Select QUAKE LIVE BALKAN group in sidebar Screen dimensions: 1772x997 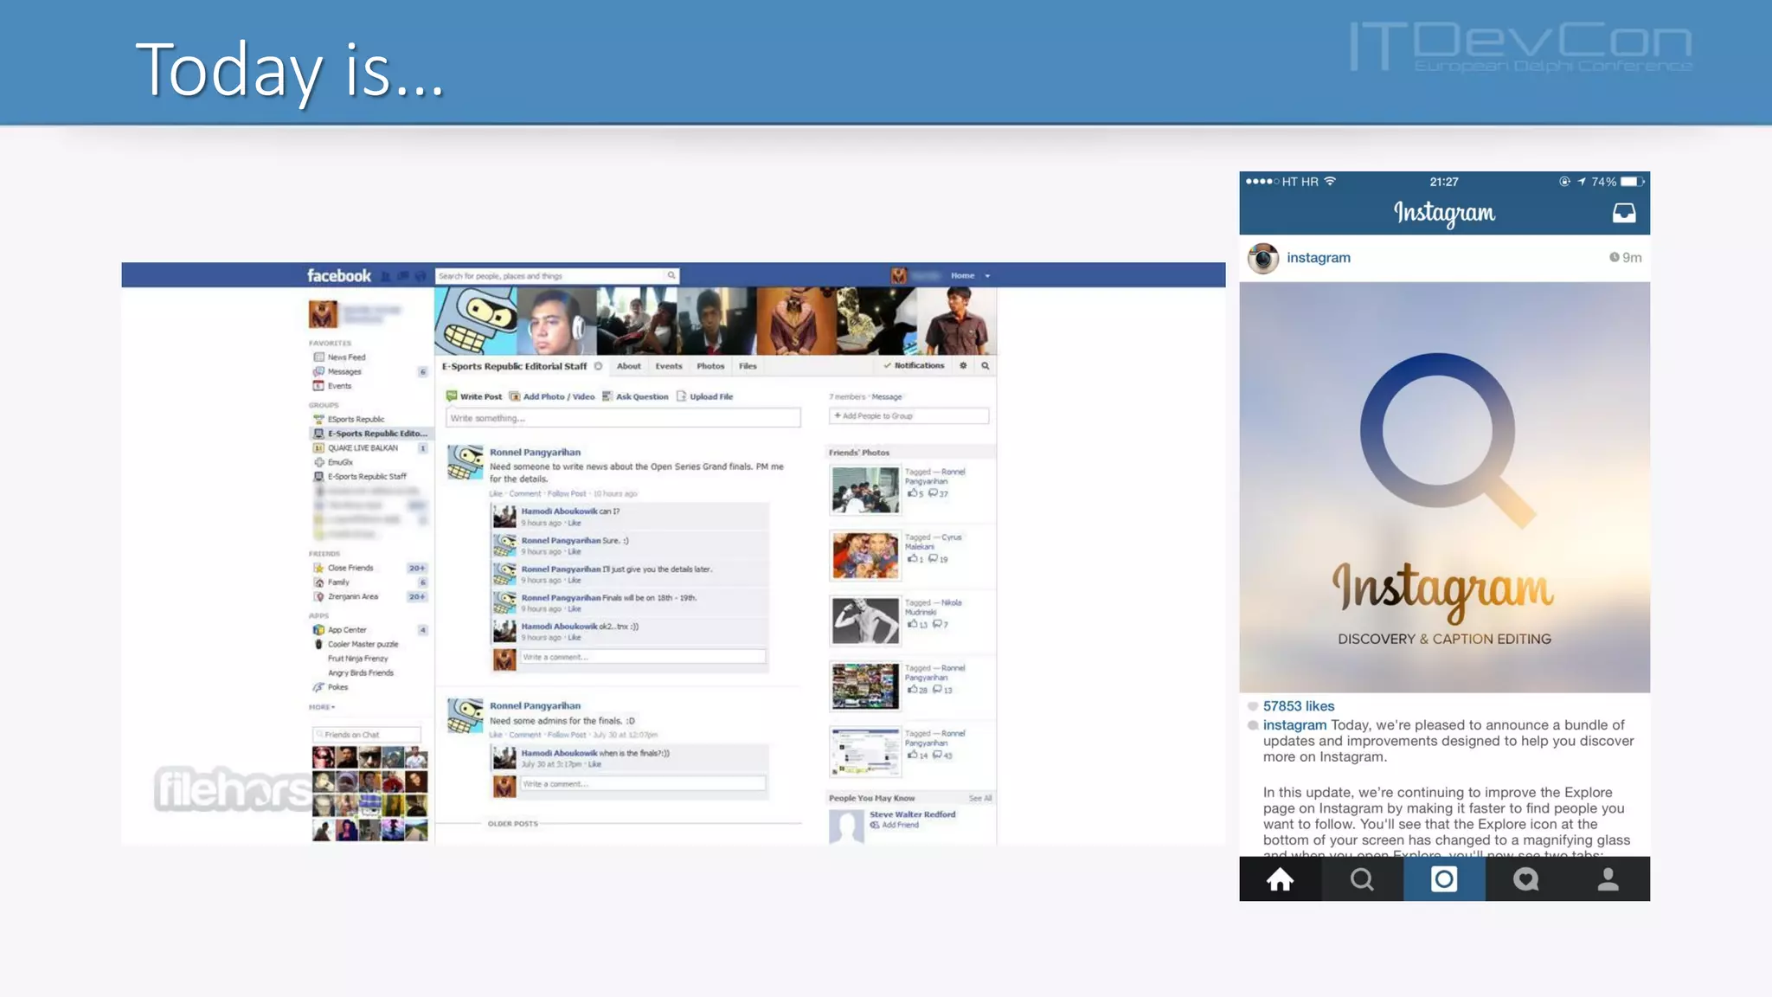click(x=363, y=448)
